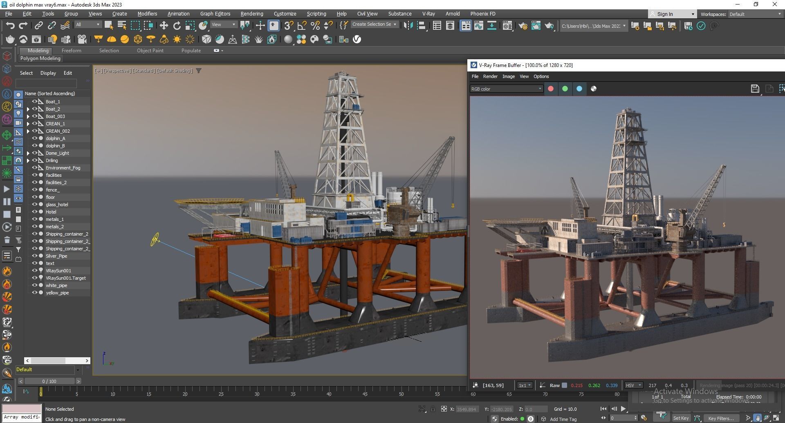Click the V-Ray dome light icon
Screen dimensions: 785x423
pos(111,39)
